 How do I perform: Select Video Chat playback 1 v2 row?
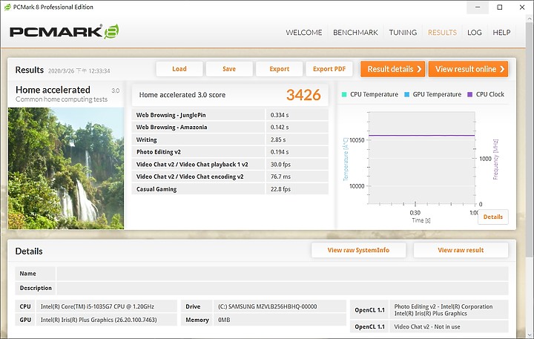pyautogui.click(x=230, y=164)
